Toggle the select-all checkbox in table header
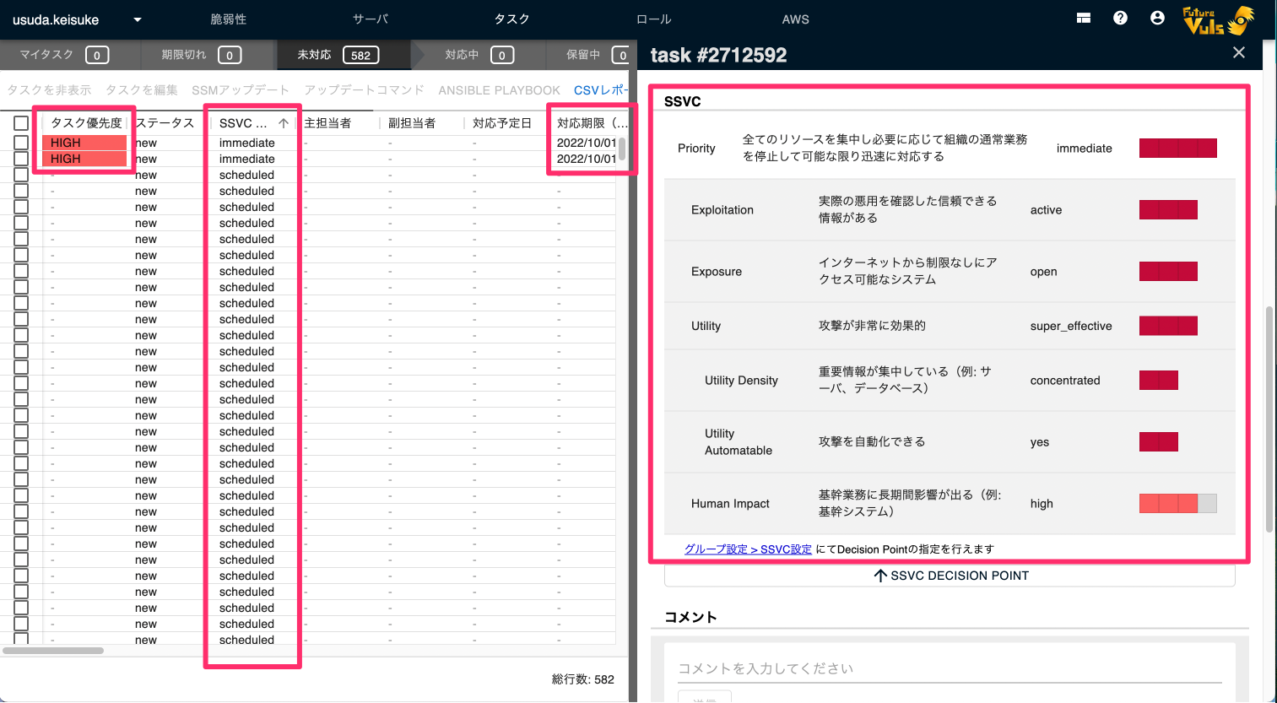The image size is (1277, 703). coord(21,122)
